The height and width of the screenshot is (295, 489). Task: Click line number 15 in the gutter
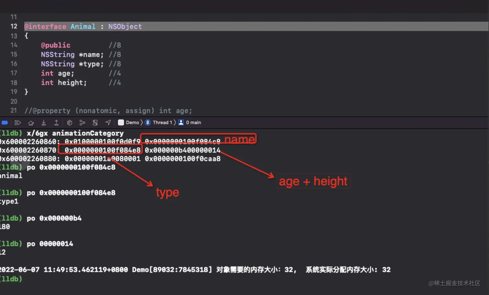pos(14,55)
